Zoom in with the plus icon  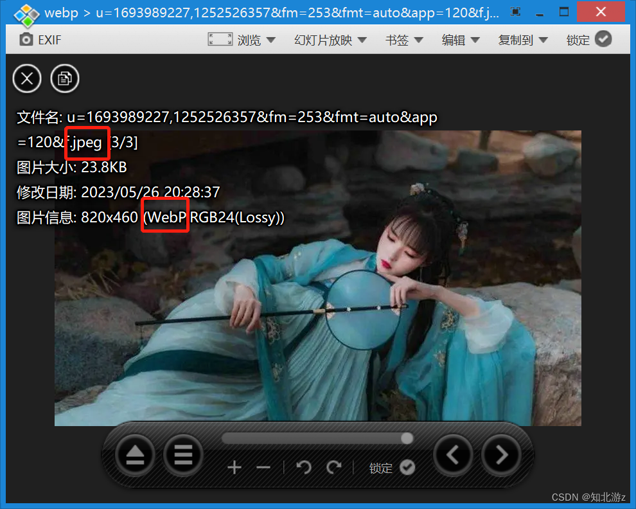(x=234, y=468)
